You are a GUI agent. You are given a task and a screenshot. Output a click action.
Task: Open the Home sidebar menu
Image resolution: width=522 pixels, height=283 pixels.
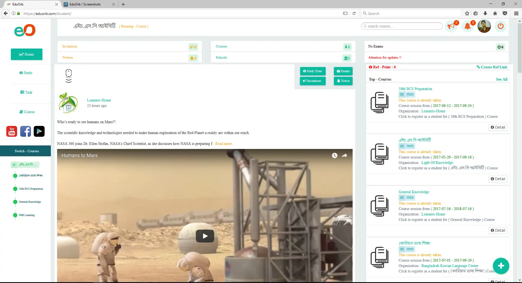(x=27, y=54)
